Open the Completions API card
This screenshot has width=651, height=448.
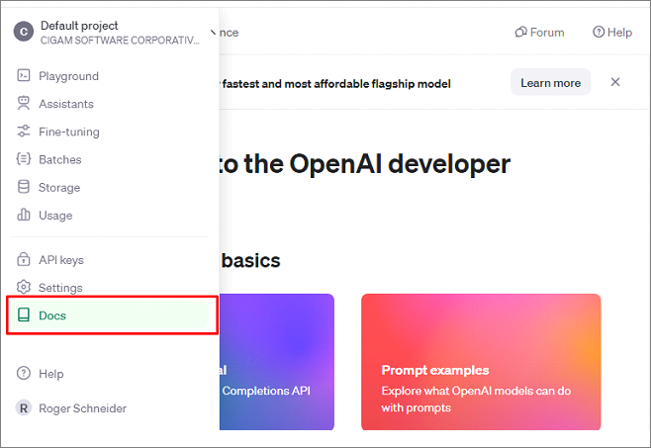pos(277,362)
